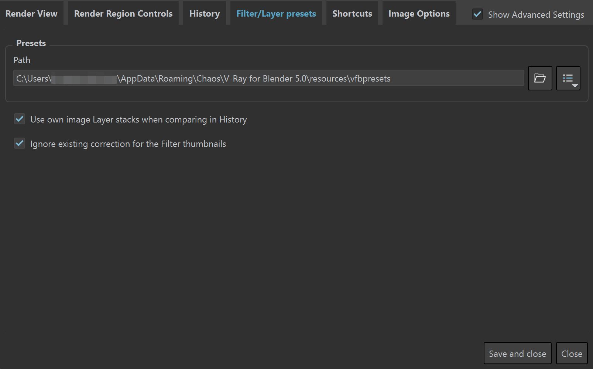Click the Save and close button
The height and width of the screenshot is (369, 593).
click(517, 354)
